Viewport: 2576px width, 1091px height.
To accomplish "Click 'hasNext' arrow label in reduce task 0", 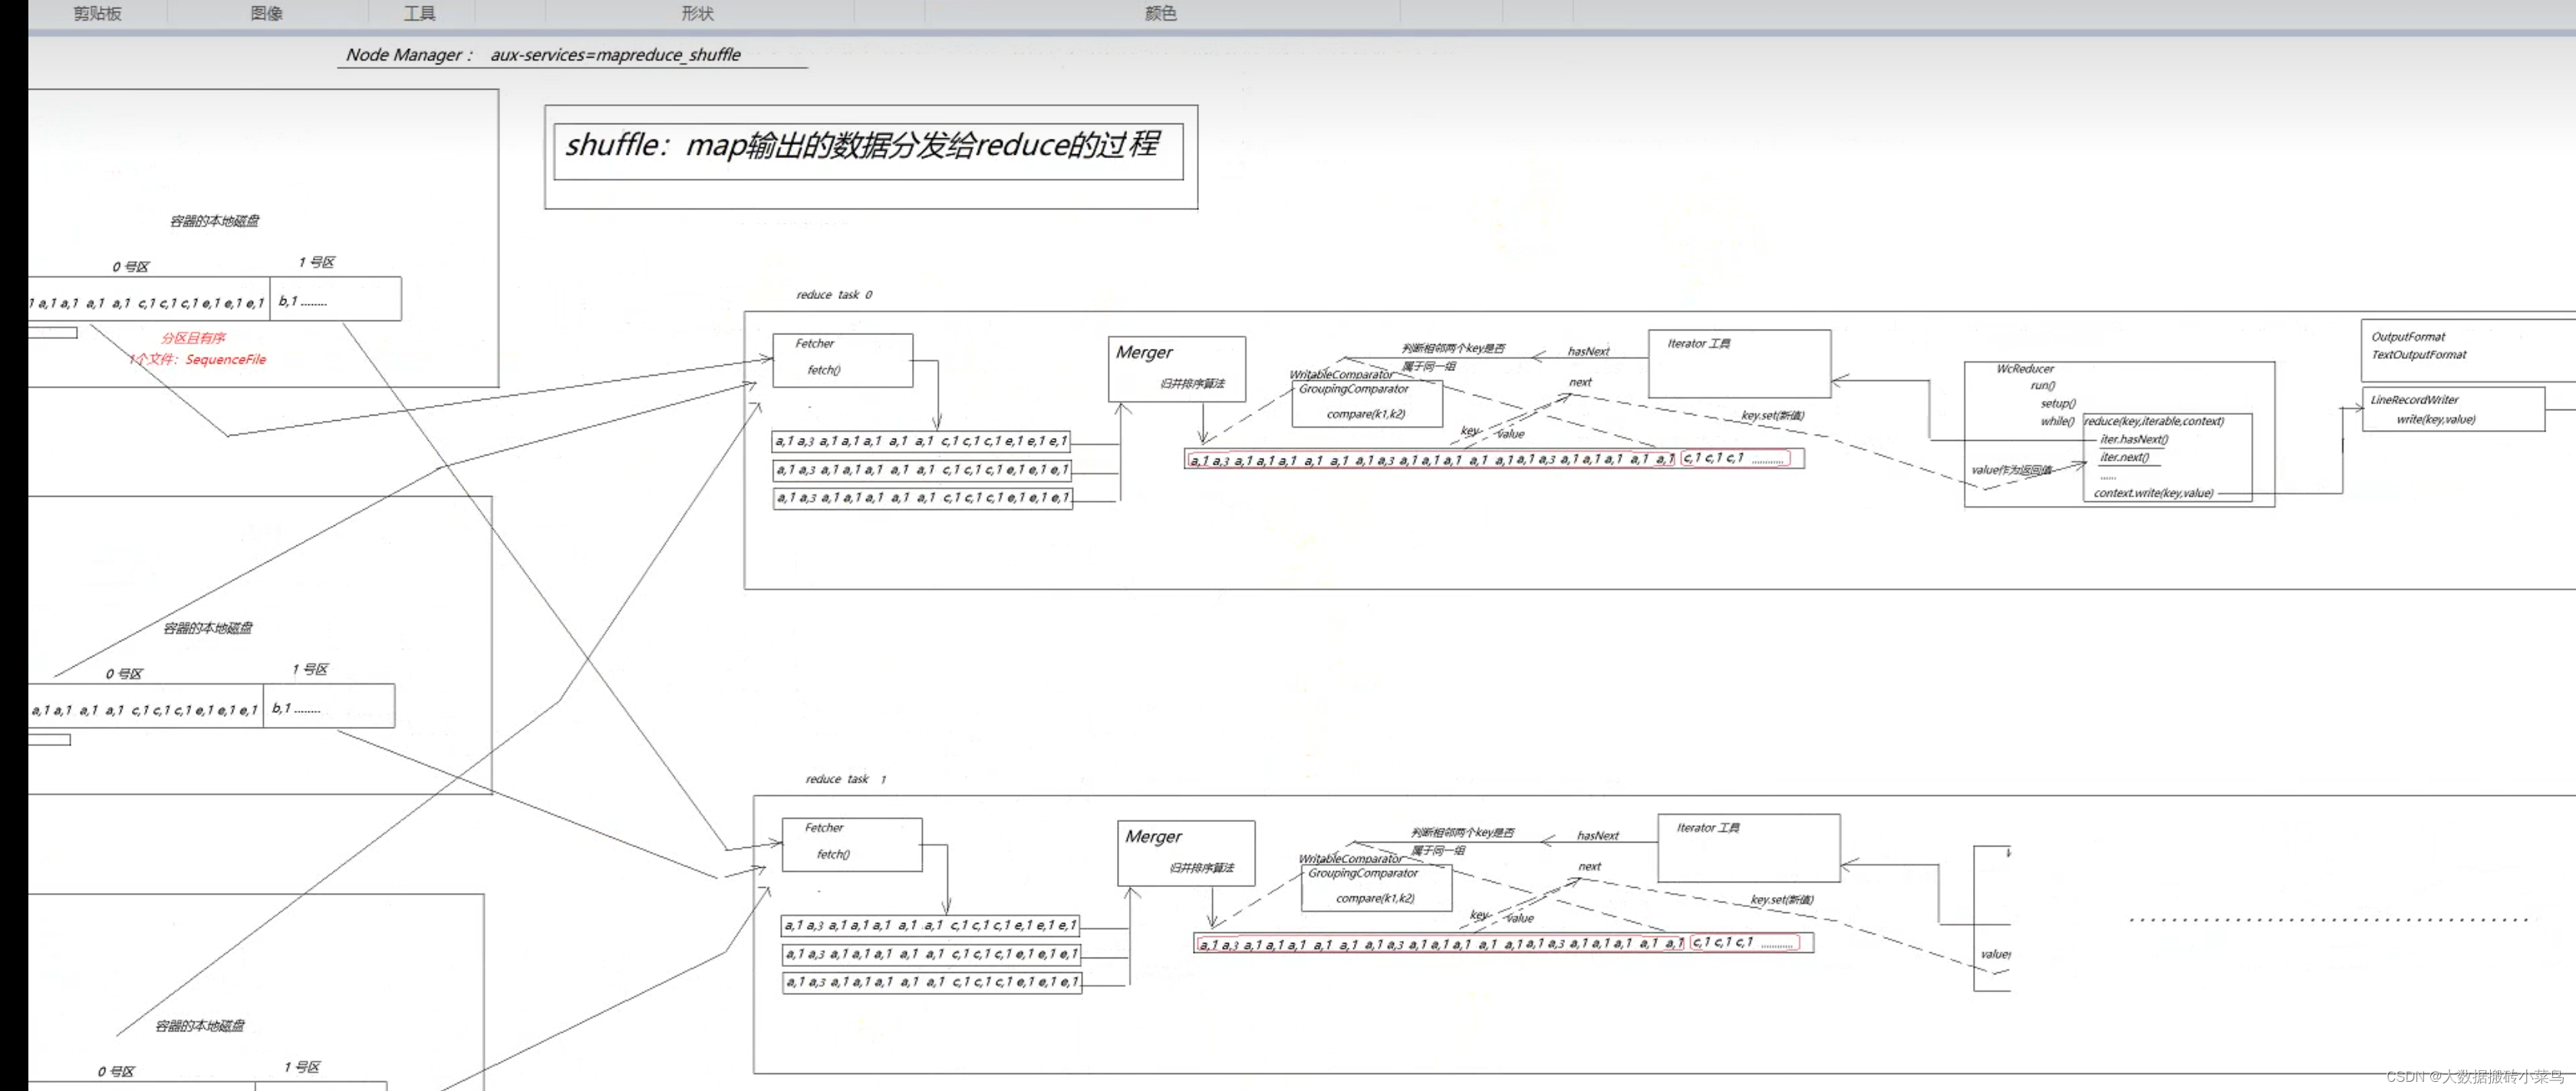I will pos(1588,350).
